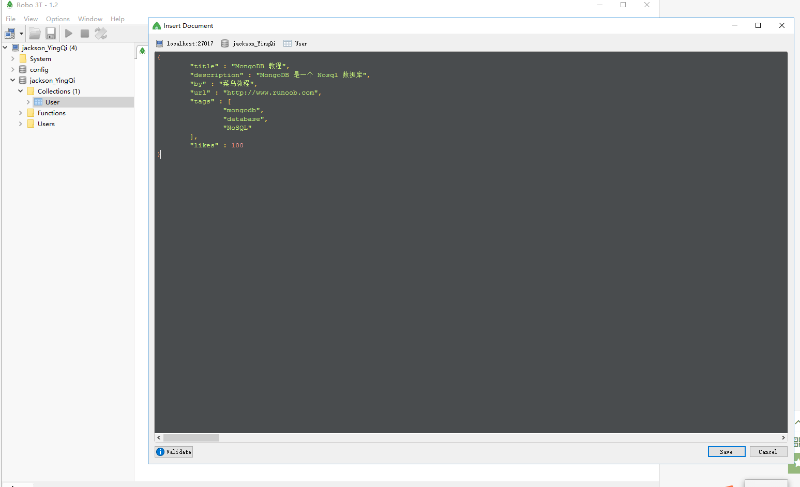Select the Collections (1) item
Viewport: 800px width, 487px height.
(58, 92)
